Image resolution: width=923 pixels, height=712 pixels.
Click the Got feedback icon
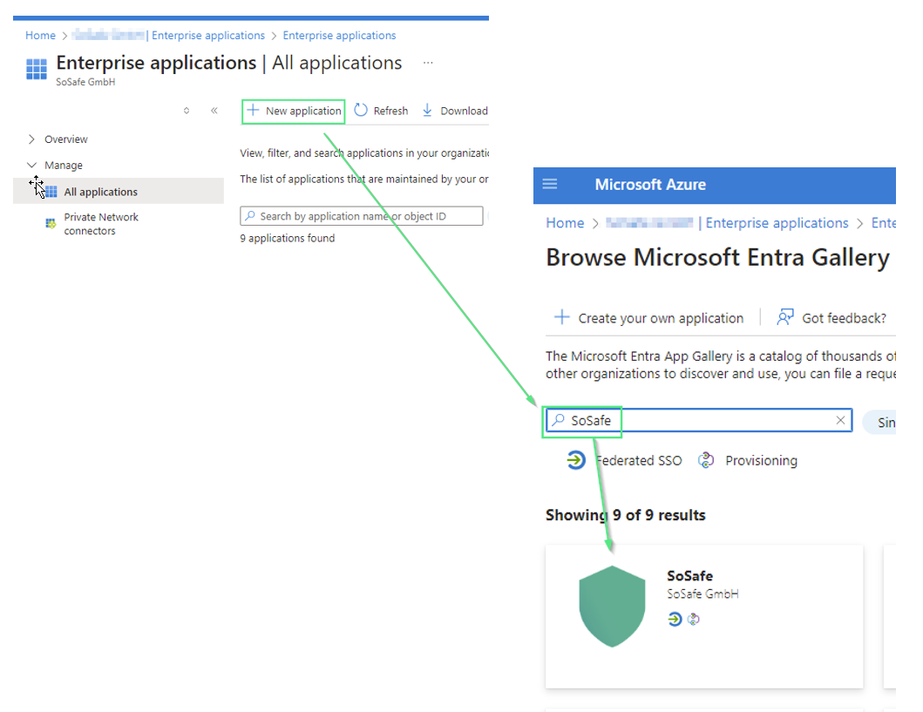[785, 317]
